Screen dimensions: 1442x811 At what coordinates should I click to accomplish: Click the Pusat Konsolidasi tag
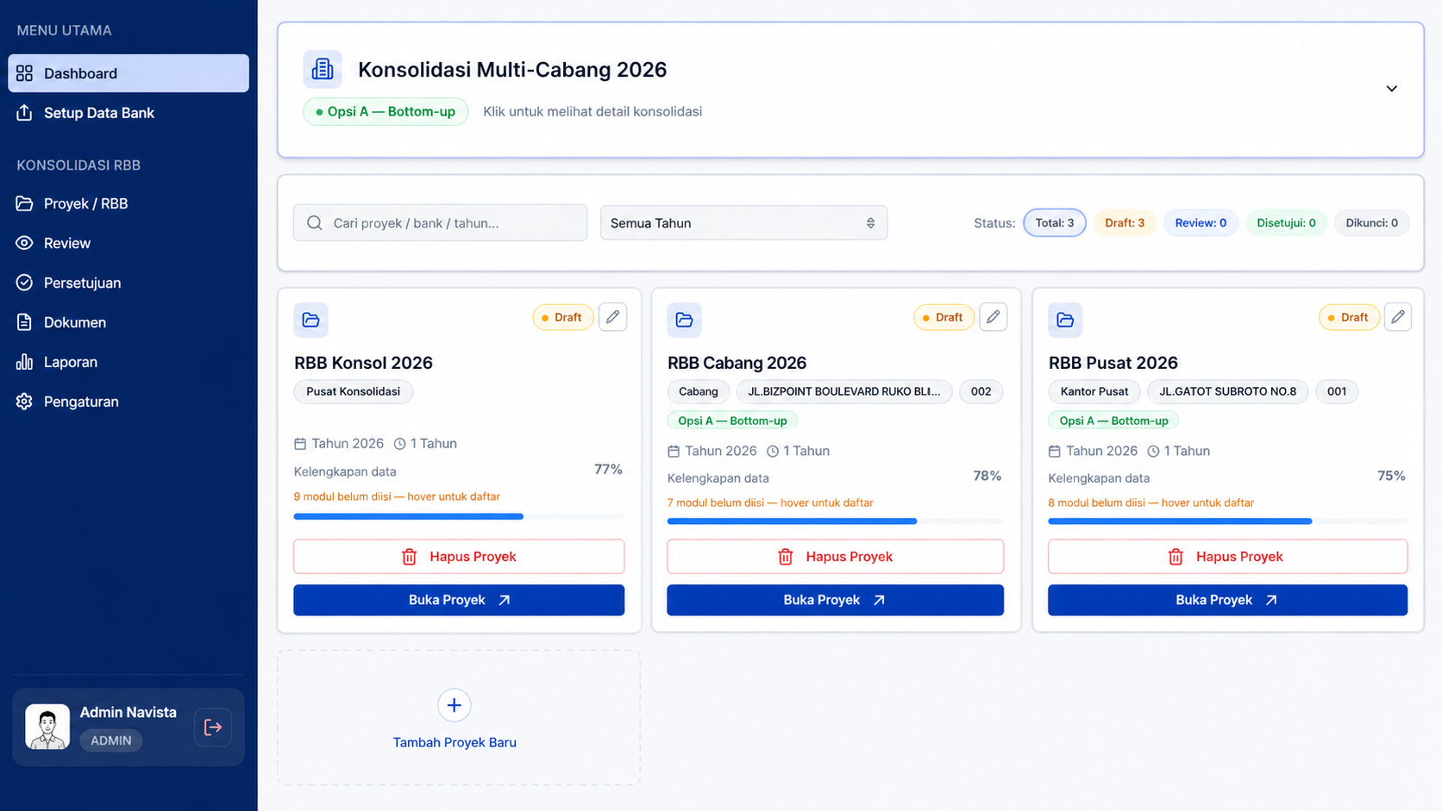click(x=354, y=391)
